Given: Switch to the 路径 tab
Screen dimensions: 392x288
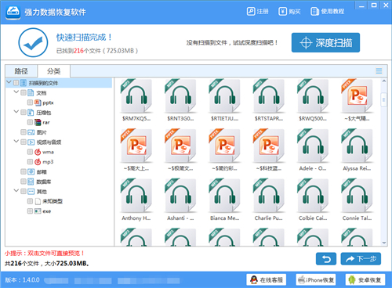Looking at the screenshot, I should [x=21, y=71].
